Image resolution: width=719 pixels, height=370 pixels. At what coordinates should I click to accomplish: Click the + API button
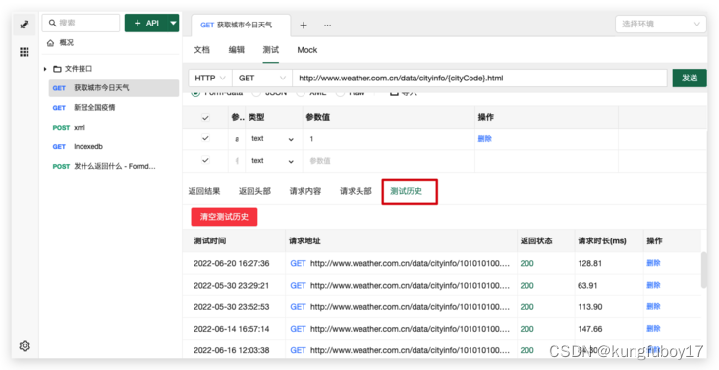pos(146,23)
